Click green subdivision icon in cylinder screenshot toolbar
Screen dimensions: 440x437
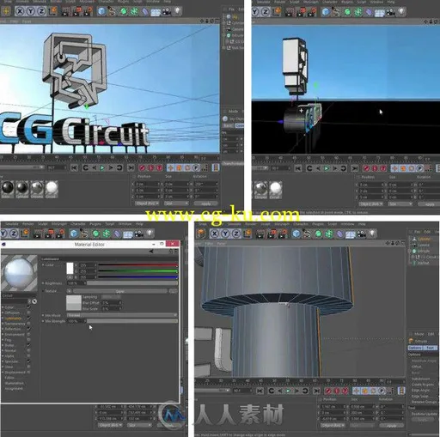(318, 234)
